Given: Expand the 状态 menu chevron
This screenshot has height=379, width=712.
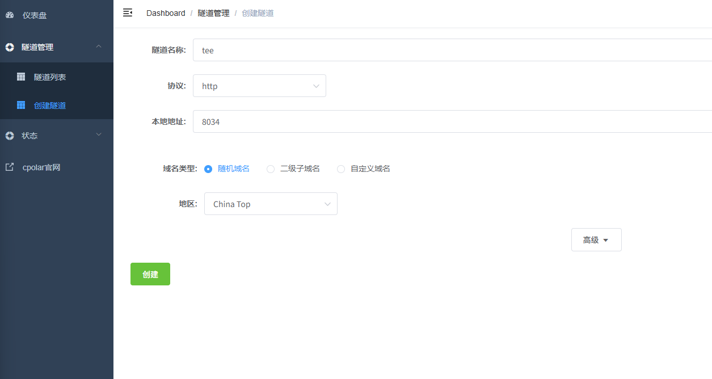Looking at the screenshot, I should pos(99,135).
